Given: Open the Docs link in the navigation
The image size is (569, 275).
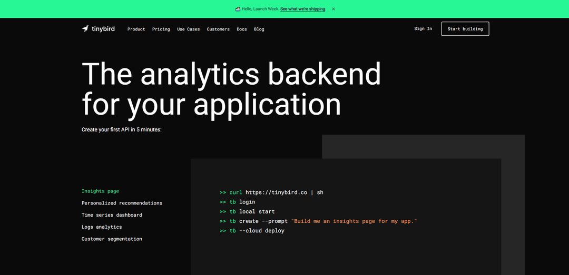Looking at the screenshot, I should tap(242, 29).
